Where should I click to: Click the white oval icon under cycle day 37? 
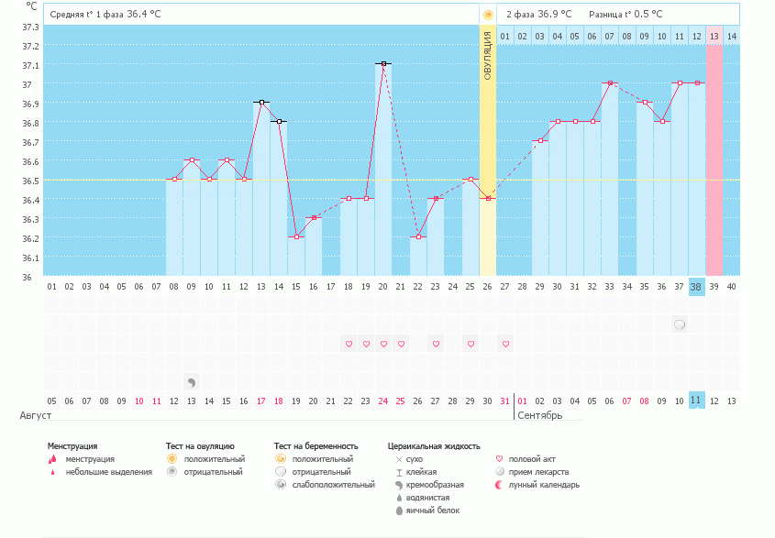click(680, 324)
